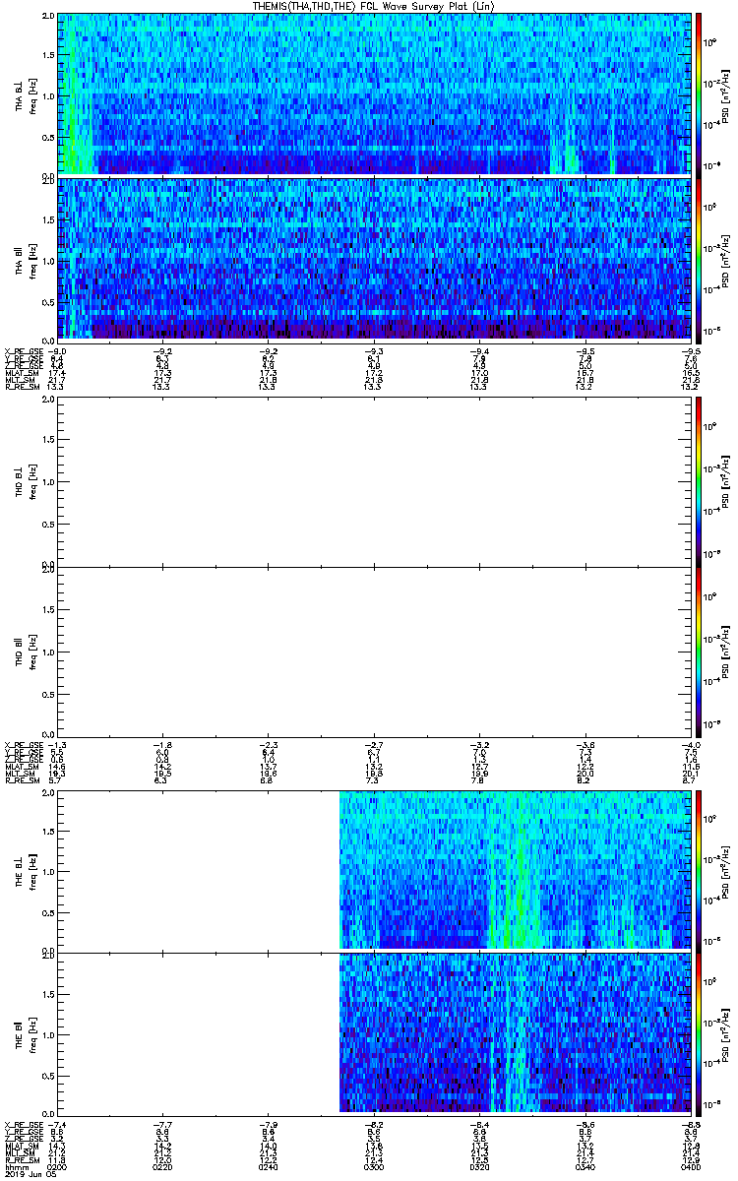This screenshot has width=738, height=1181.
Task: Click the '1.5' frequency tick of THE B⊥ panel
Action: click(x=48, y=832)
